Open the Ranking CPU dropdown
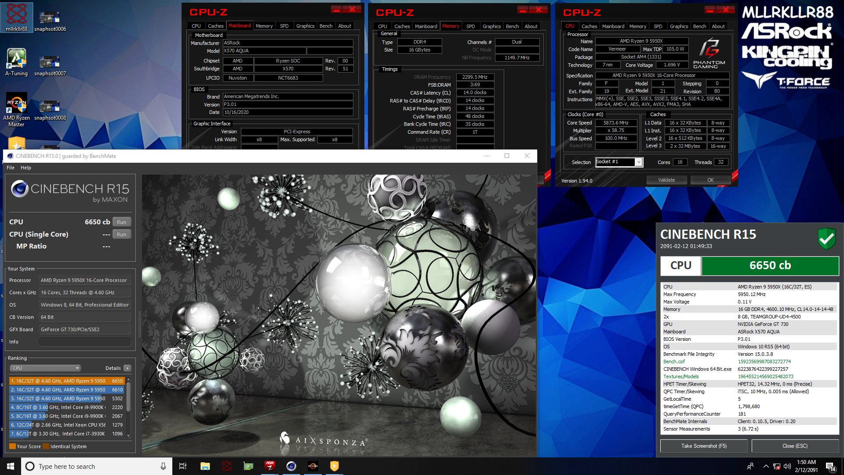Image resolution: width=844 pixels, height=475 pixels. 45,368
